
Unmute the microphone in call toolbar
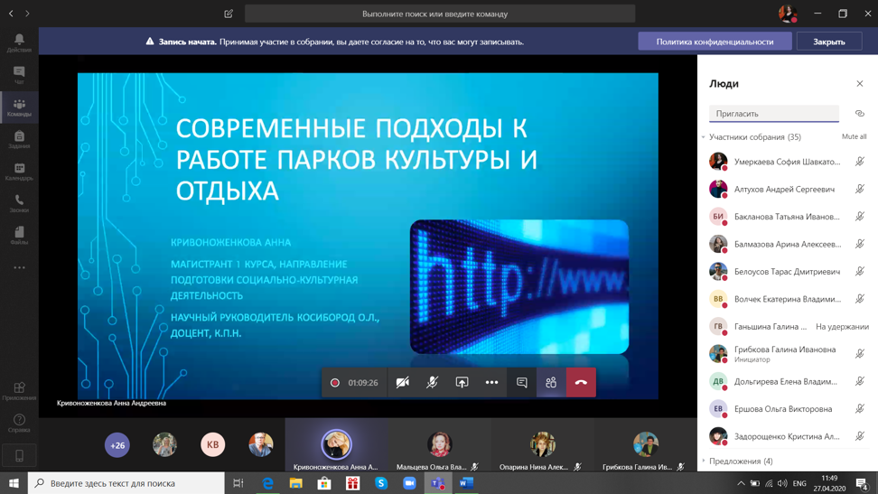click(x=432, y=383)
